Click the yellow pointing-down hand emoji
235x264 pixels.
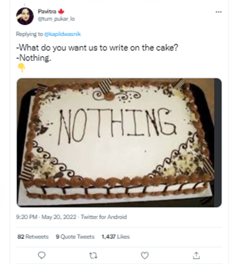[x=22, y=68]
